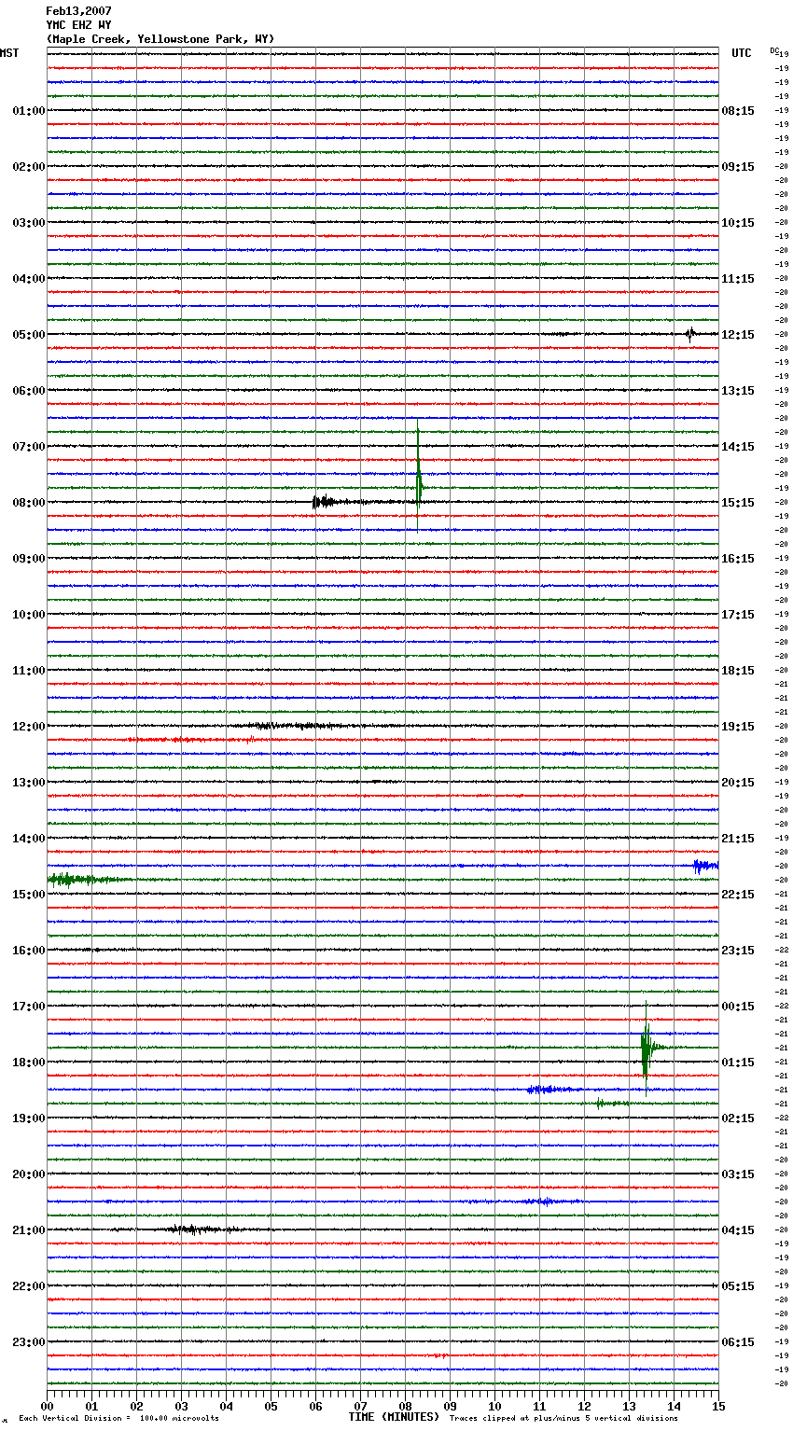Click the '10:15' UTC time label

point(738,223)
